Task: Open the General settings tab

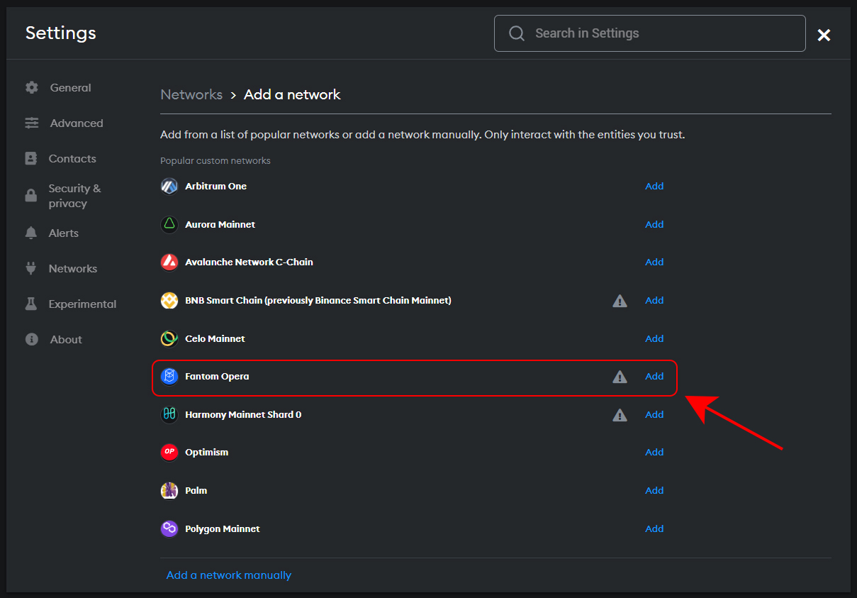Action: pyautogui.click(x=70, y=88)
